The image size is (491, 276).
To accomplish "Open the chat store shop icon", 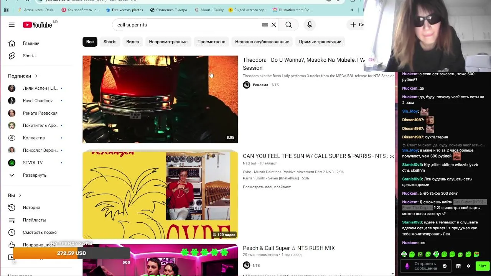I will click(458, 266).
